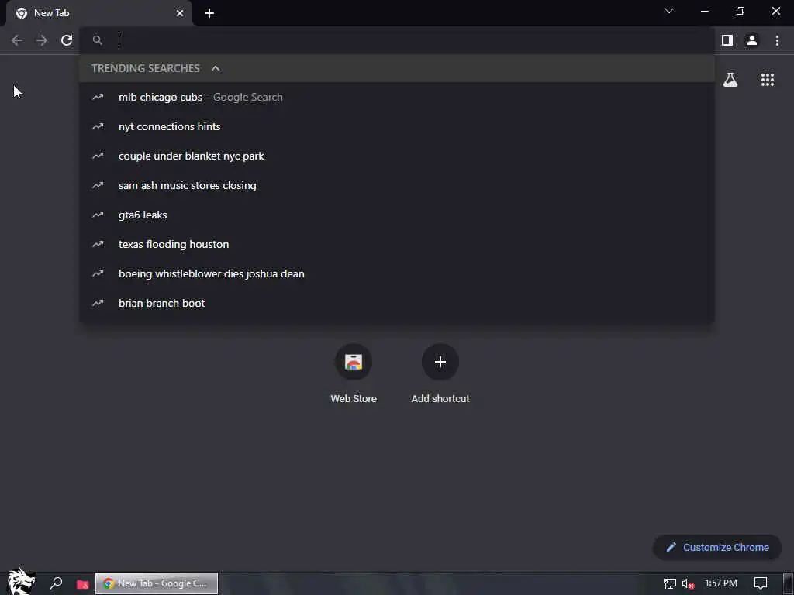The width and height of the screenshot is (794, 595).
Task: Select suggestion 'gta6 leaks'
Action: (x=397, y=215)
